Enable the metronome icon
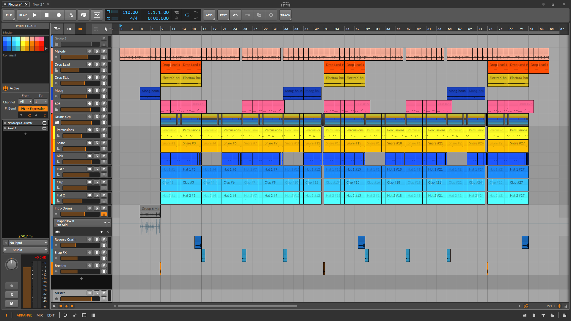This screenshot has height=321, width=571. [177, 18]
